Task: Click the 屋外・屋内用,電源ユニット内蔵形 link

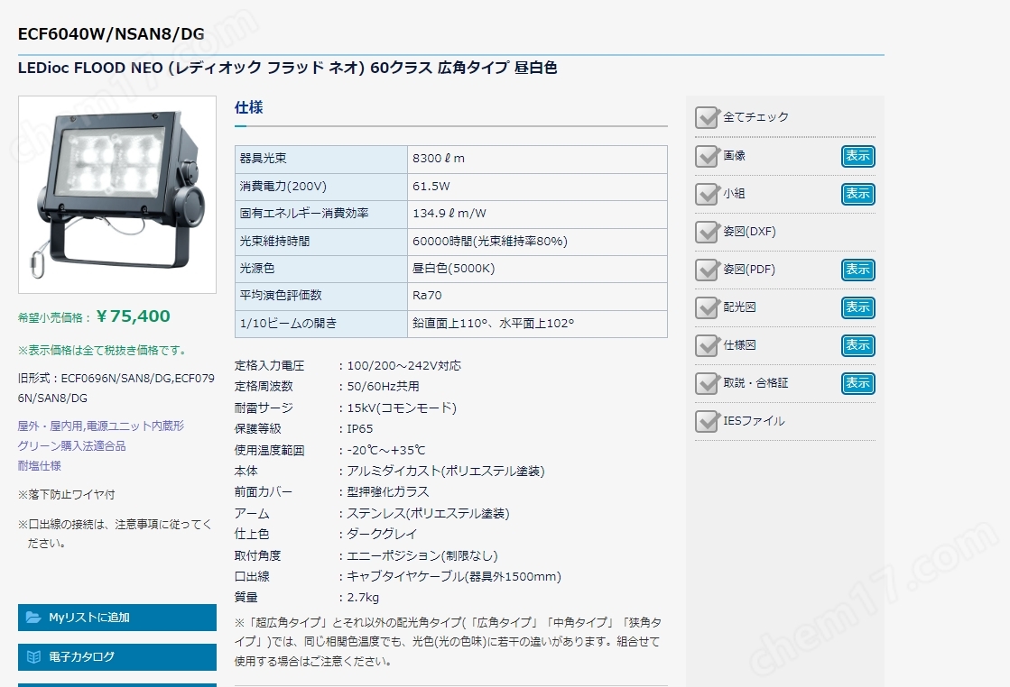Action: [x=101, y=426]
